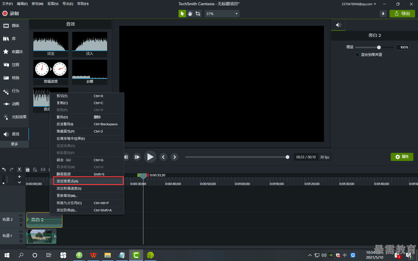Open the 文件(F) menu
Image resolution: width=418 pixels, height=261 pixels.
coord(8,4)
